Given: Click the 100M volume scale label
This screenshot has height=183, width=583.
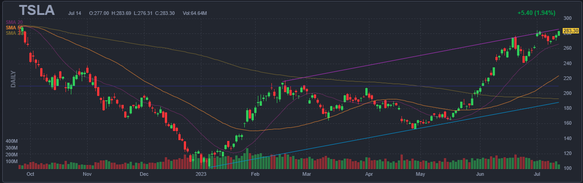Looking at the screenshot, I should (11, 161).
